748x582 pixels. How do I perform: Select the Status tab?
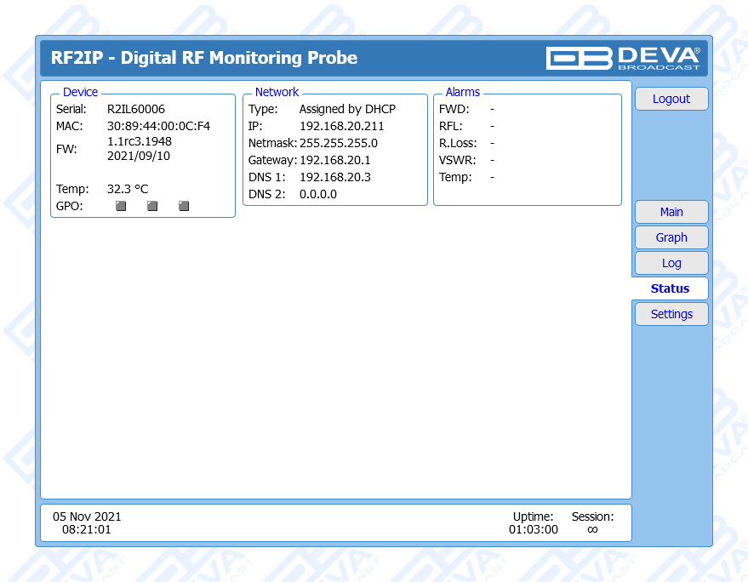(x=670, y=288)
